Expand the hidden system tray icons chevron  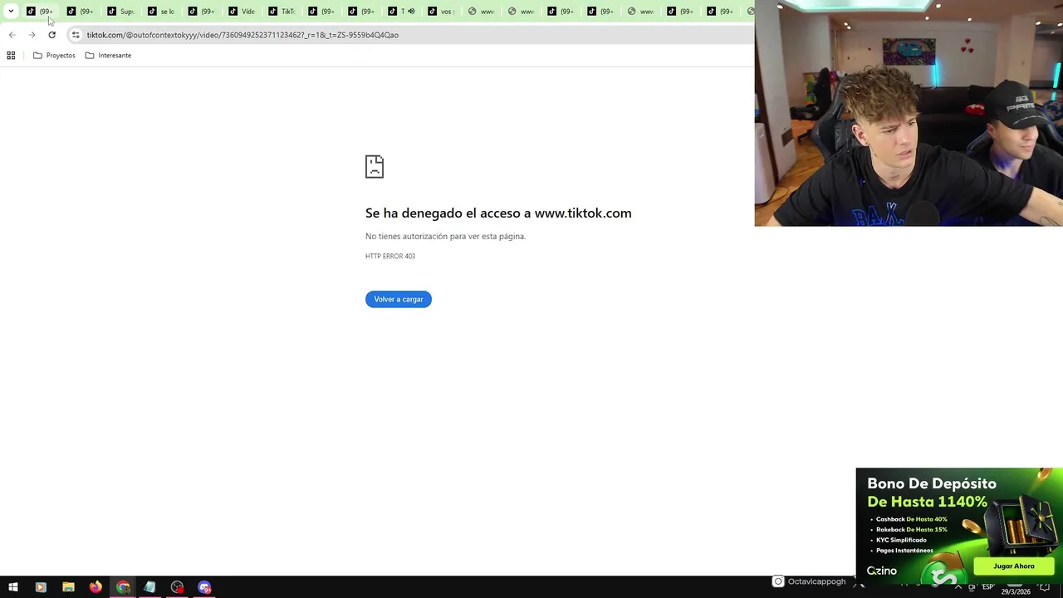point(958,587)
